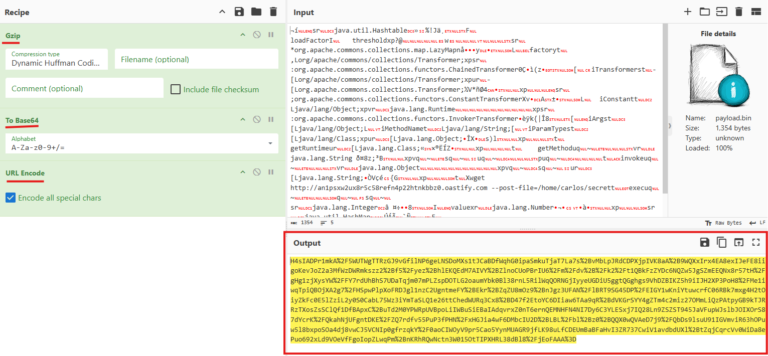Change the LF end-of-line sequence
Image resolution: width=768 pixels, height=356 pixels.
click(x=757, y=223)
